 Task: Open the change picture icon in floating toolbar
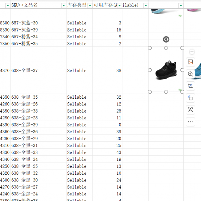190,62
